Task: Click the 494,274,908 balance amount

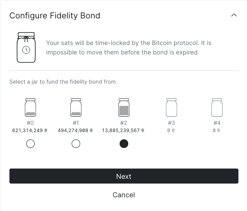Action: point(73,130)
